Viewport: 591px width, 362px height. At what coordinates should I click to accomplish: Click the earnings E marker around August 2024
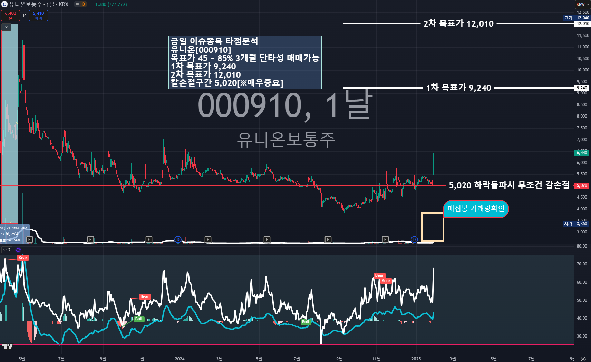[x=328, y=239]
